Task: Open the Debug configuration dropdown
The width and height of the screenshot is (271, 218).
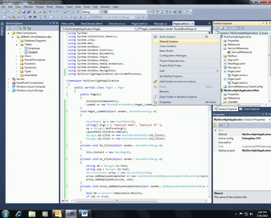Action: pyautogui.click(x=99, y=12)
